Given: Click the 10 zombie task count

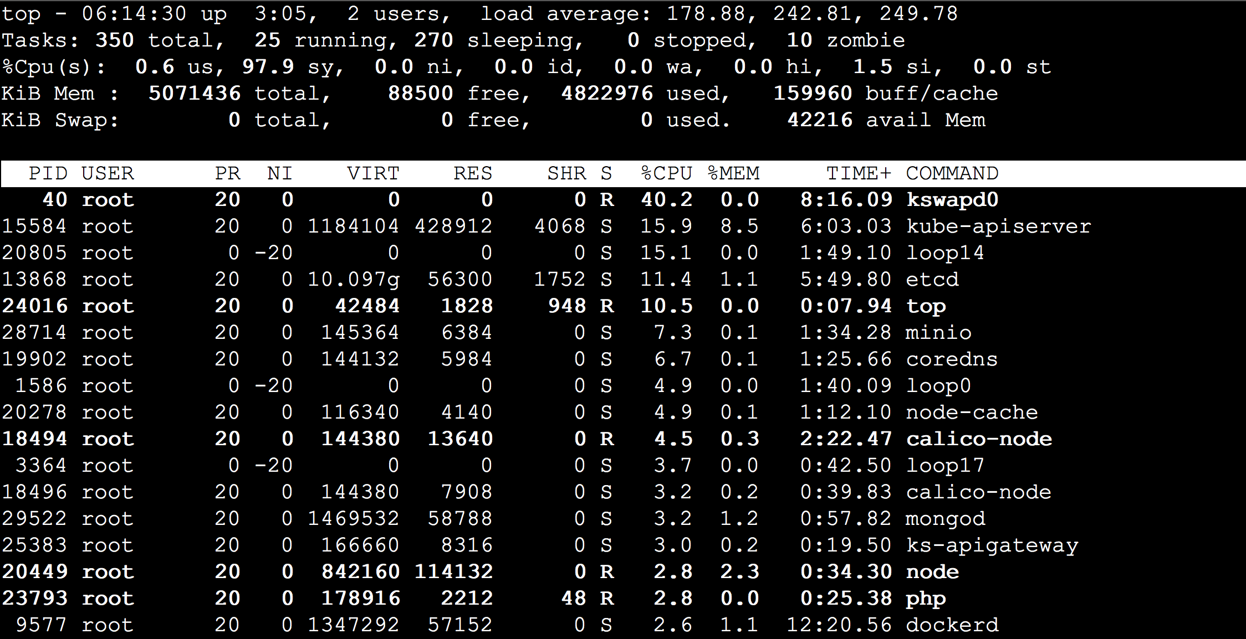Looking at the screenshot, I should 845,40.
